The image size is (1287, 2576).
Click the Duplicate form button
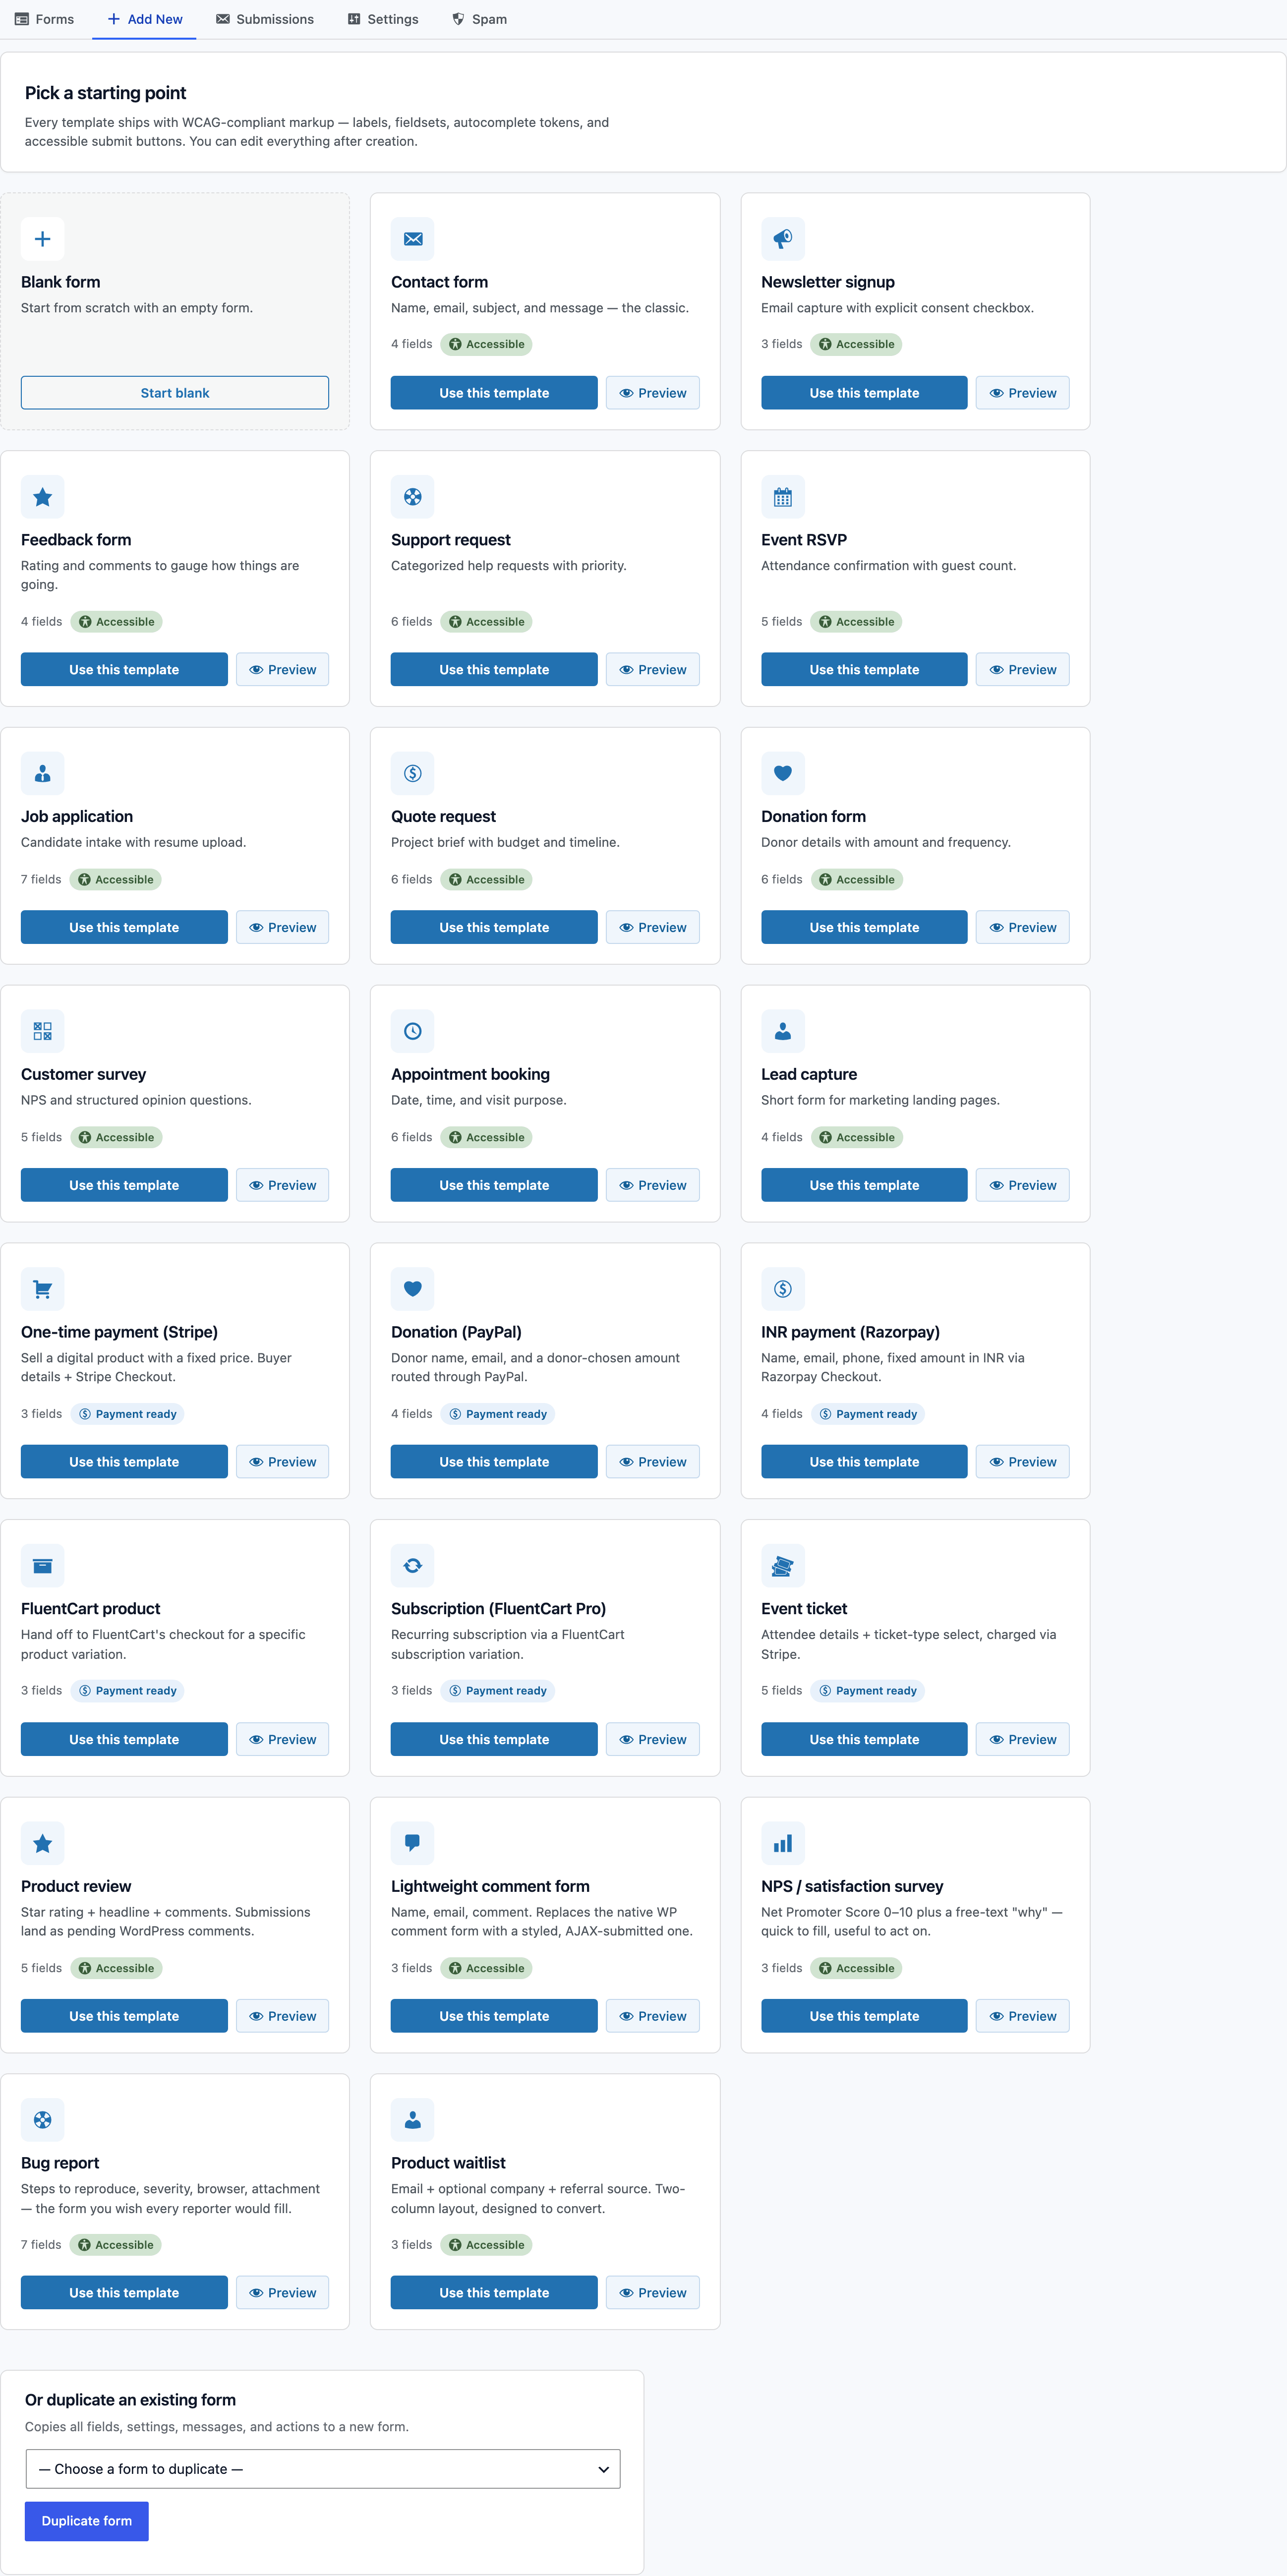click(x=87, y=2520)
